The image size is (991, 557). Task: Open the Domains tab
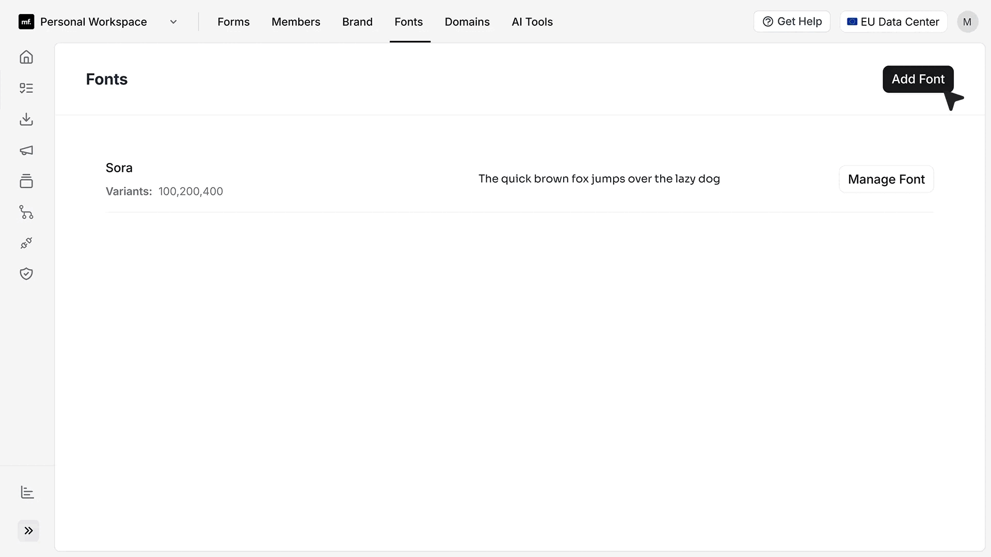pos(467,22)
